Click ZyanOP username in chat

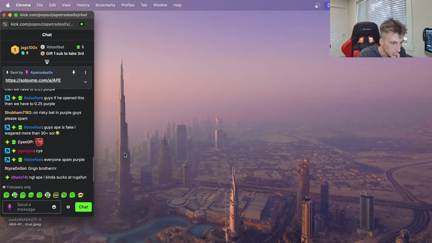coord(25,142)
